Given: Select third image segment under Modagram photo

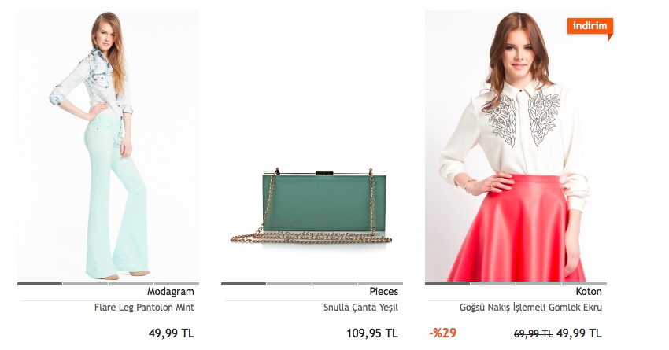Looking at the screenshot, I should 131,283.
